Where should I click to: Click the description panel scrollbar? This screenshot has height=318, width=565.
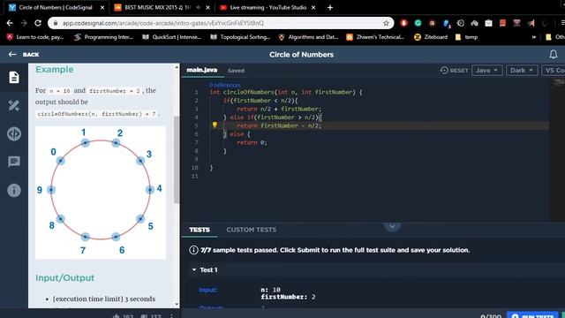point(177,160)
